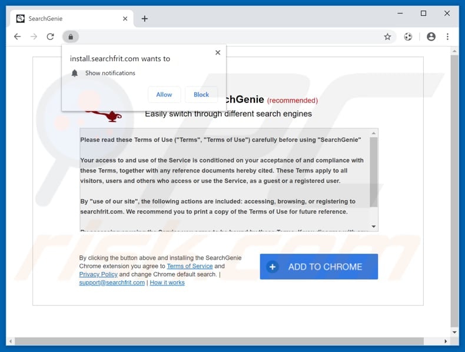
Task: Click the horizontal scrollbar thumb
Action: pyautogui.click(x=219, y=341)
